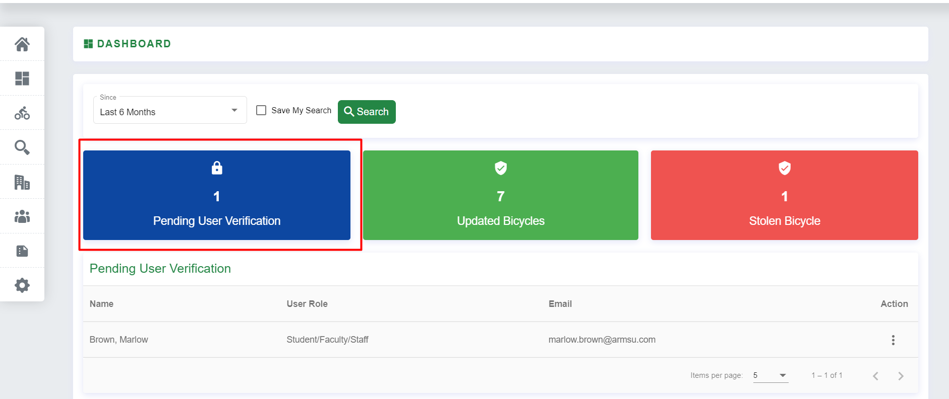Click the Dashboard title grid icon
949x399 pixels.
point(88,44)
